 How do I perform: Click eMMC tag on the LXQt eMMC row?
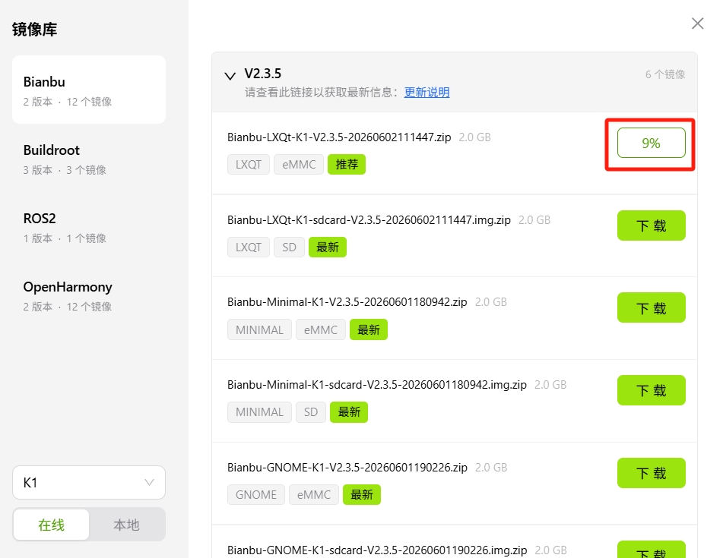tap(299, 164)
